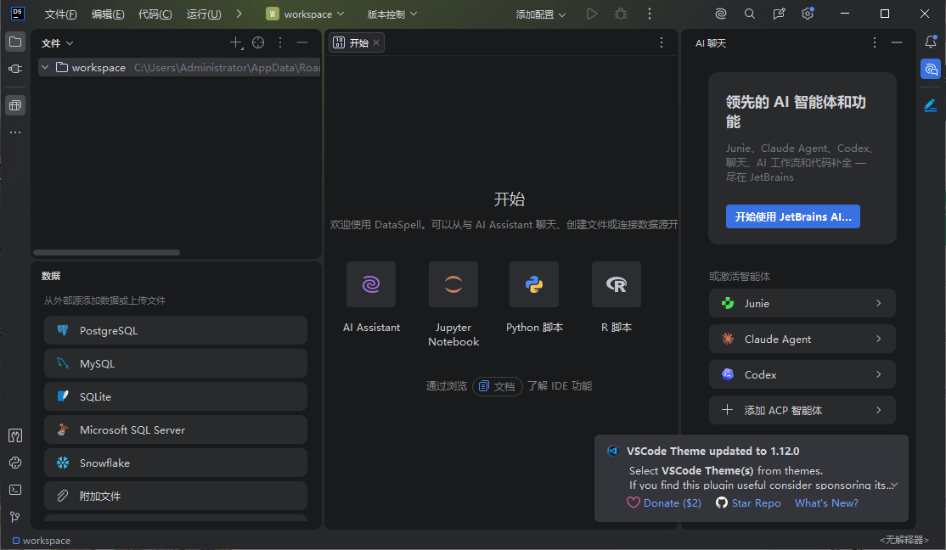Expand hidden menus with the chevron after 运行
The width and height of the screenshot is (946, 550).
[239, 14]
